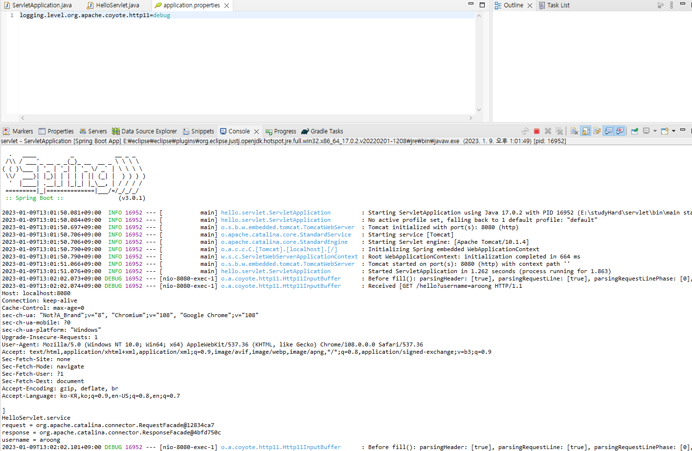Open the Outline view tab
Screen dimensions: 692x451
point(513,5)
